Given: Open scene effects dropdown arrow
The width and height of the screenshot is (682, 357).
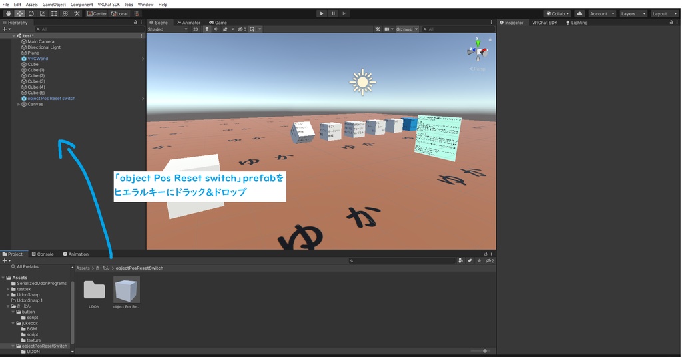Looking at the screenshot, I should coord(232,29).
